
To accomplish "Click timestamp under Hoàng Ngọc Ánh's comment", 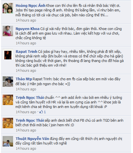I will 26,20.
